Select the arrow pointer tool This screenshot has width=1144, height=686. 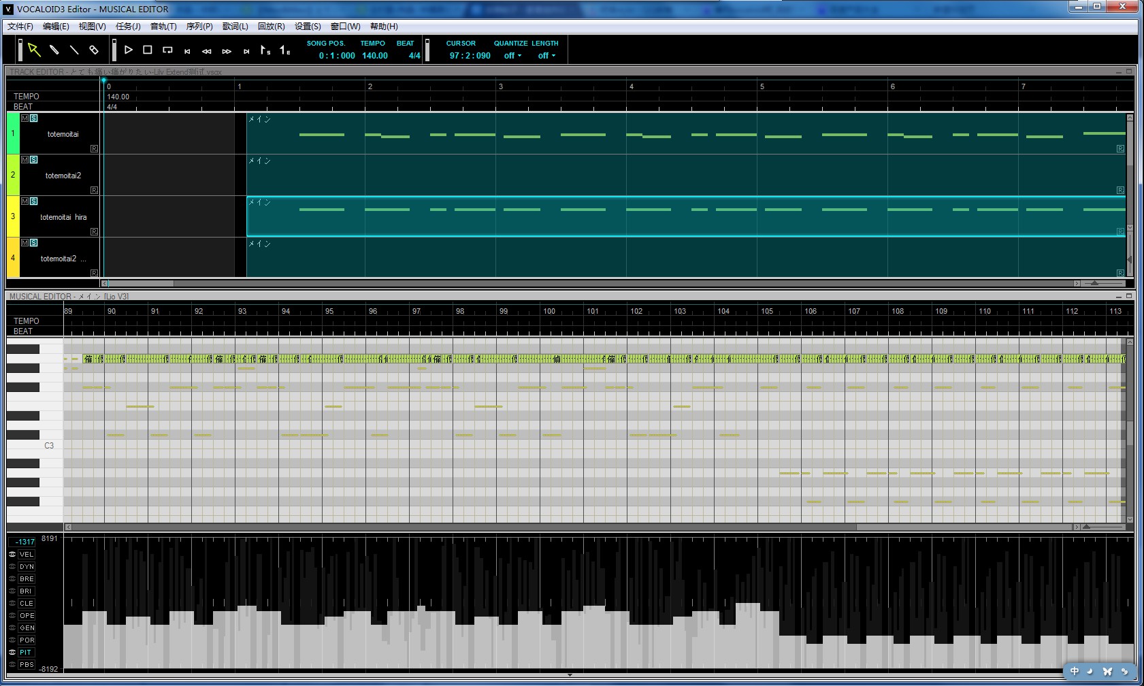coord(34,50)
